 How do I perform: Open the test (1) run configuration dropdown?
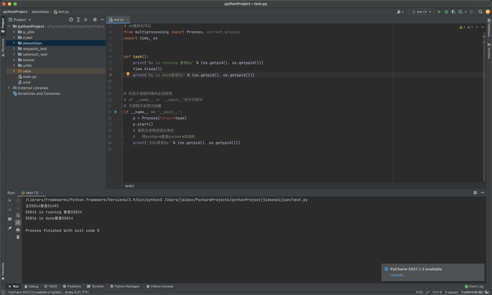point(421,12)
